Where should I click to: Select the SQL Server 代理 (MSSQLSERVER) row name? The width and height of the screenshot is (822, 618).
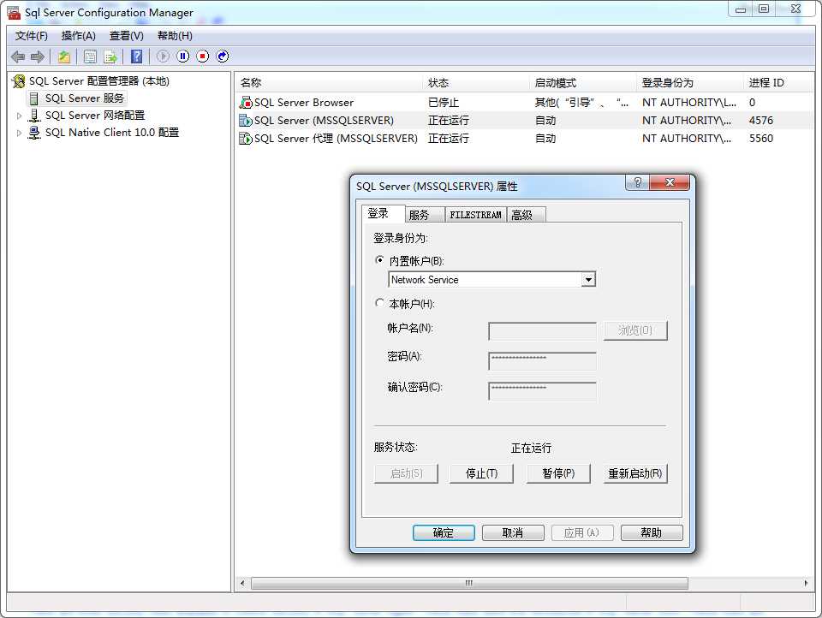point(336,139)
